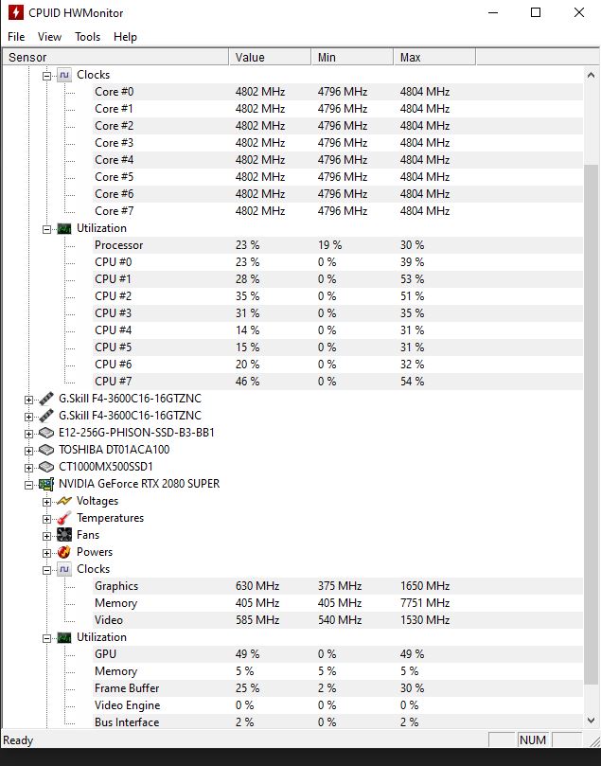Click the CT1000MX500SSD1 drive icon

click(x=45, y=467)
